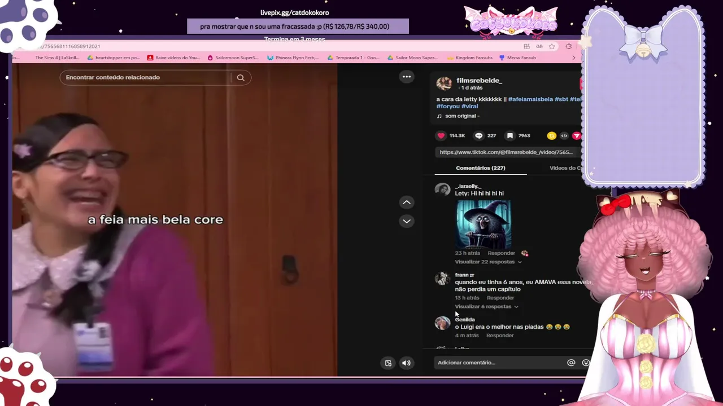Reply to frann comment via Responder
This screenshot has width=723, height=406.
tap(500, 298)
